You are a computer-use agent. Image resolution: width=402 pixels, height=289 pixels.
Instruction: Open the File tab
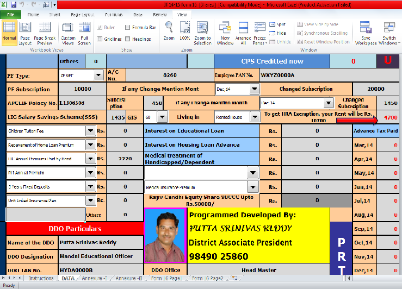click(x=10, y=15)
